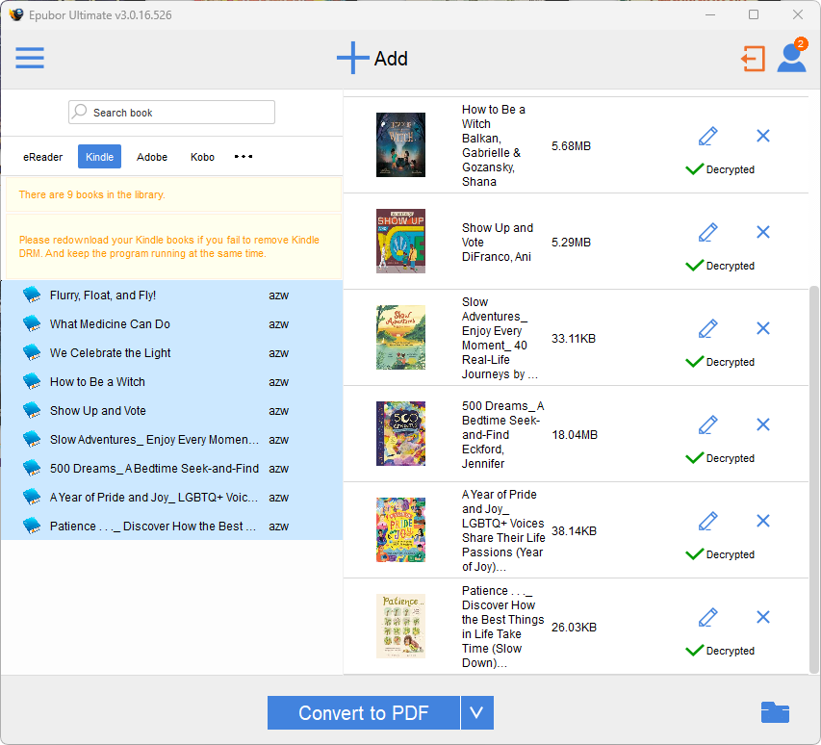Remove the Patience book from list

click(763, 617)
